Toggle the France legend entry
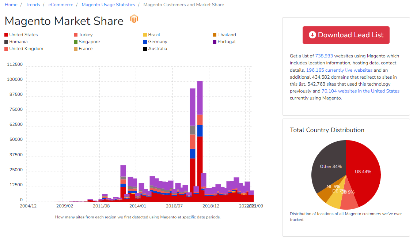Viewport: 417px width, 240px height. 83,49
